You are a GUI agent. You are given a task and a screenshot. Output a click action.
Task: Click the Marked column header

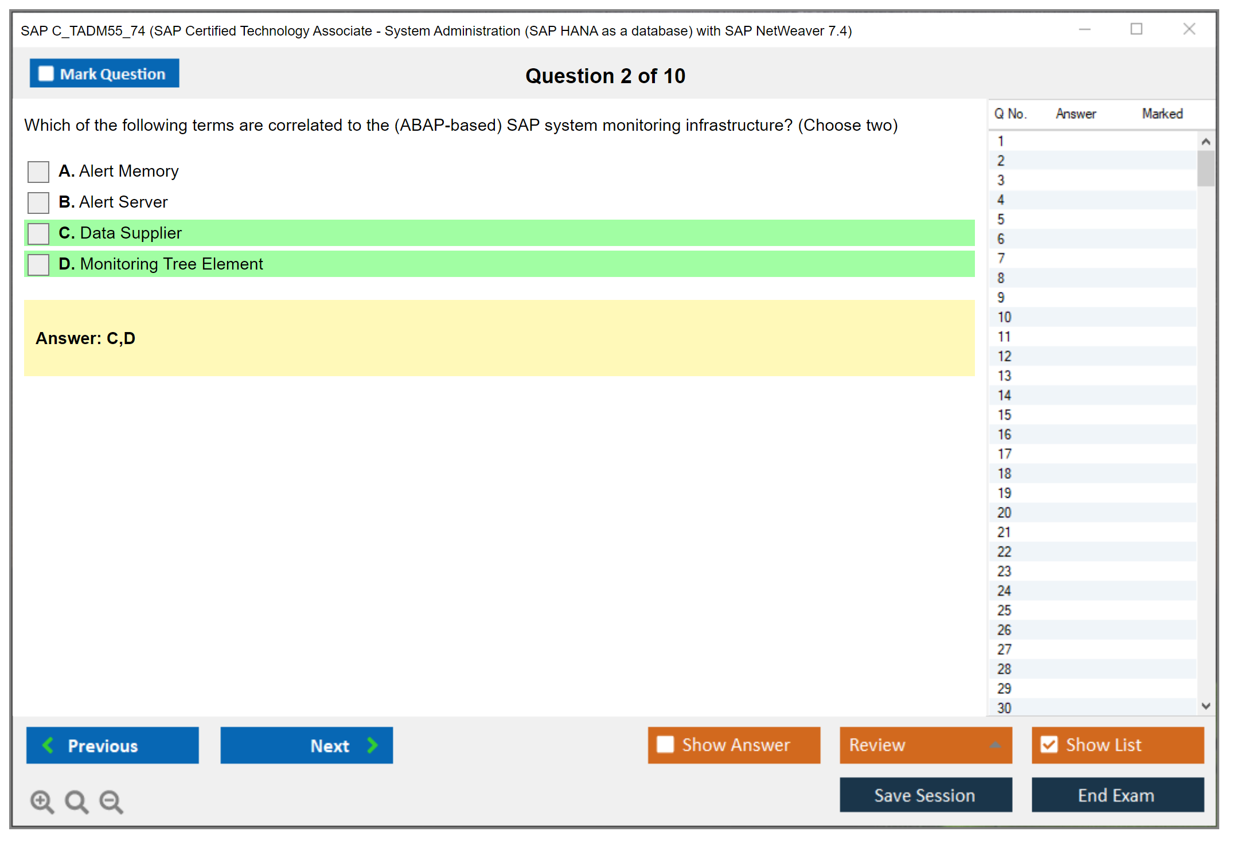pos(1162,114)
